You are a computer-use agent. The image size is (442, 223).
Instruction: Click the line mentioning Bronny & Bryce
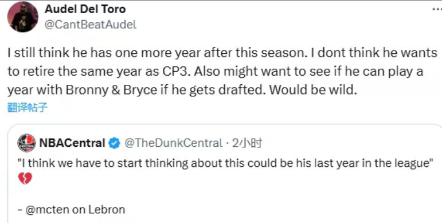pos(182,89)
